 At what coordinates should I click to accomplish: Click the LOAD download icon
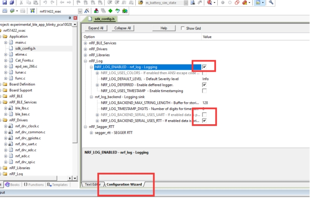click(32, 11)
